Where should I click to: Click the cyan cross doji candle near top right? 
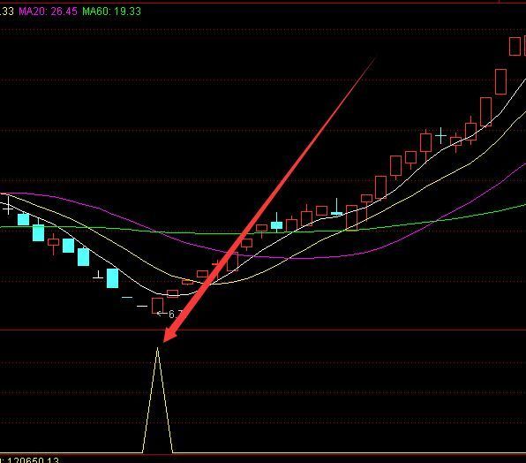coord(440,136)
